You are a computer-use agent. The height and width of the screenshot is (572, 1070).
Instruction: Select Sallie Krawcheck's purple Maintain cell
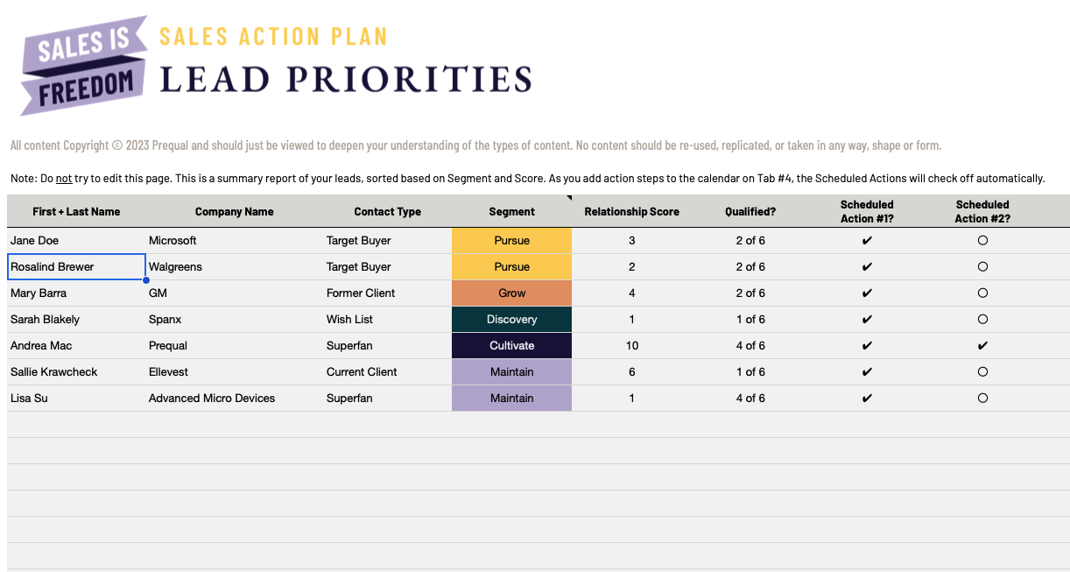(x=511, y=371)
